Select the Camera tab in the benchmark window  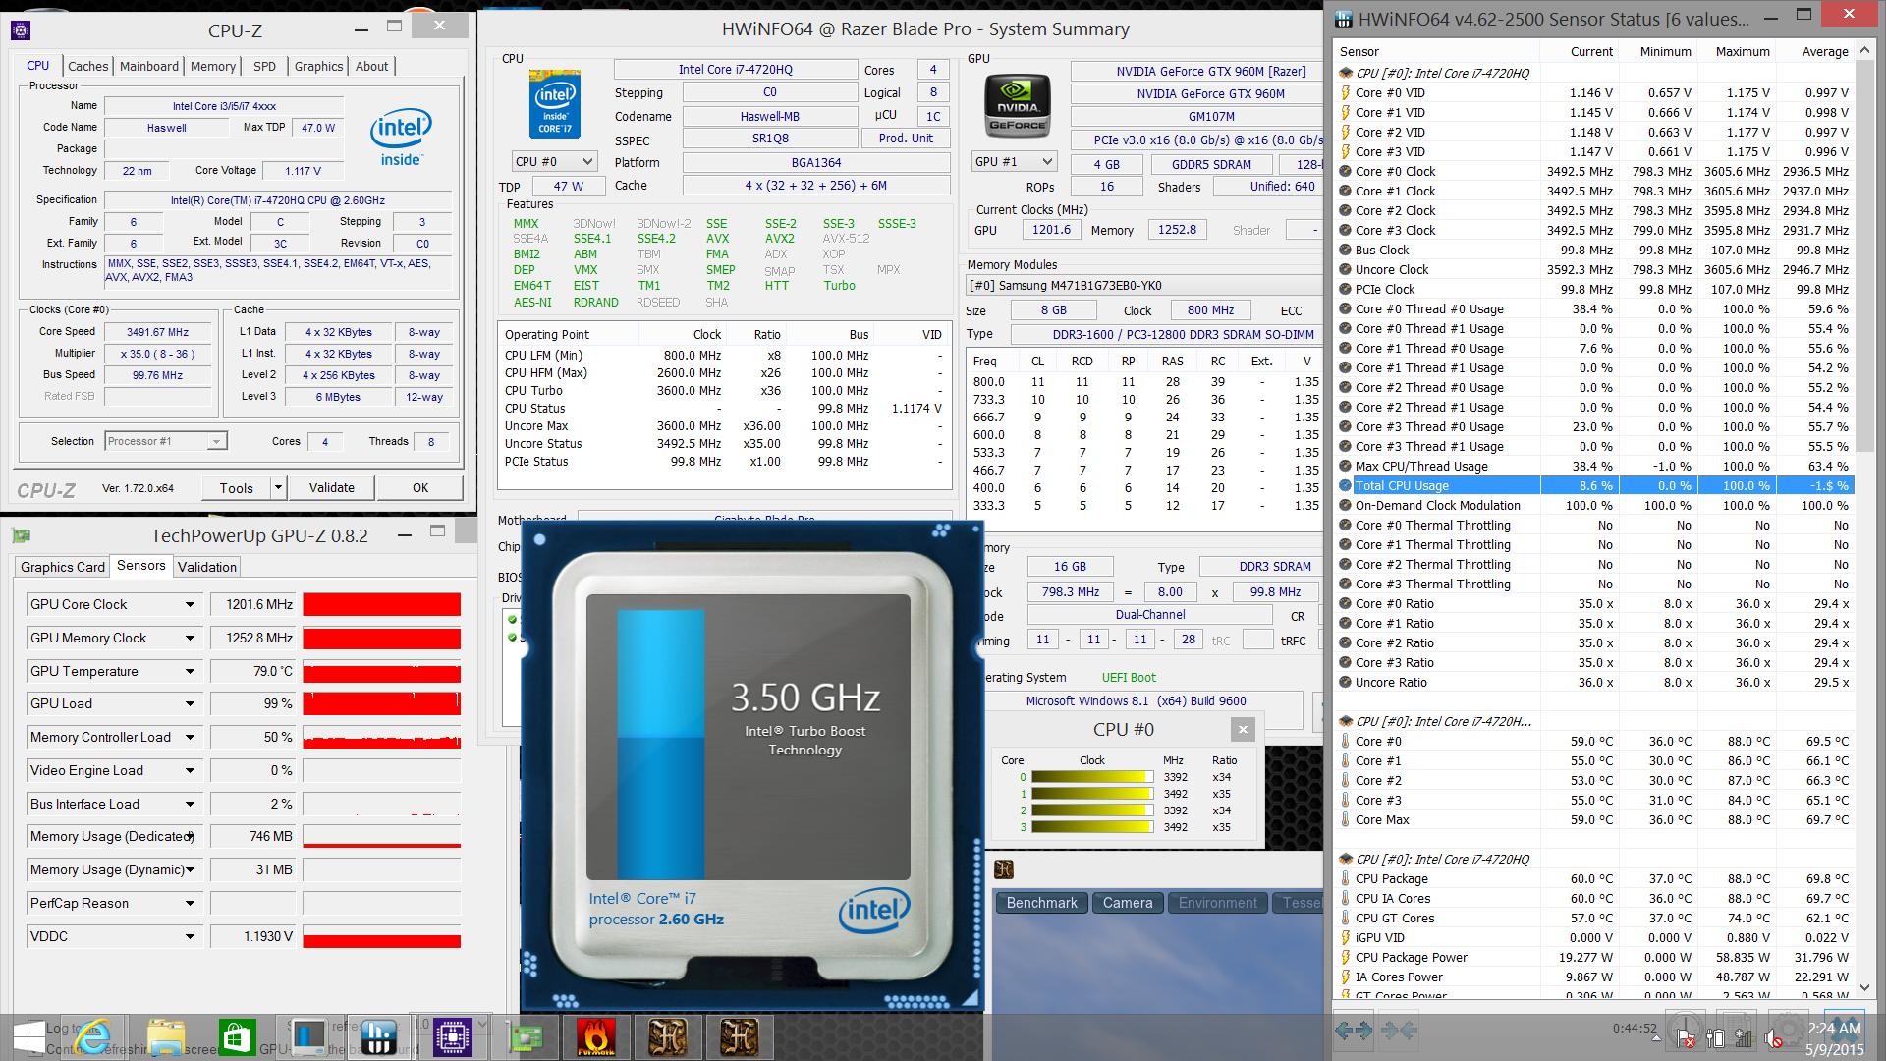(x=1128, y=903)
